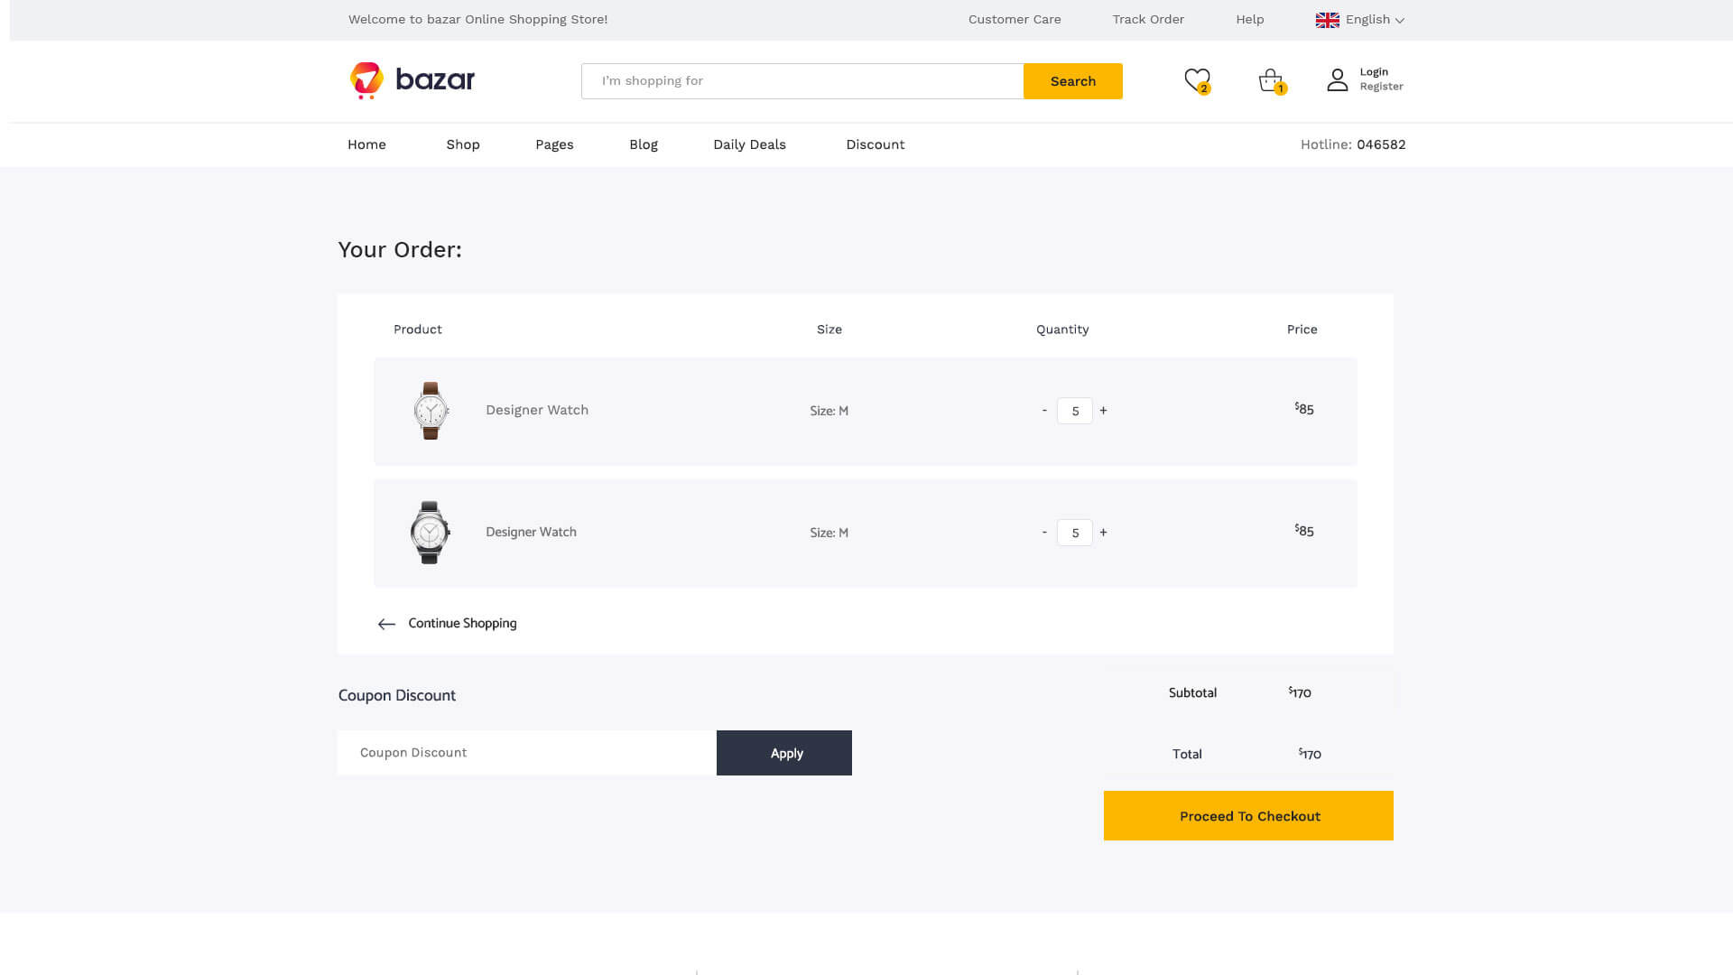Go to the Blog menu item
Screen dimensions: 1733x975
(644, 144)
